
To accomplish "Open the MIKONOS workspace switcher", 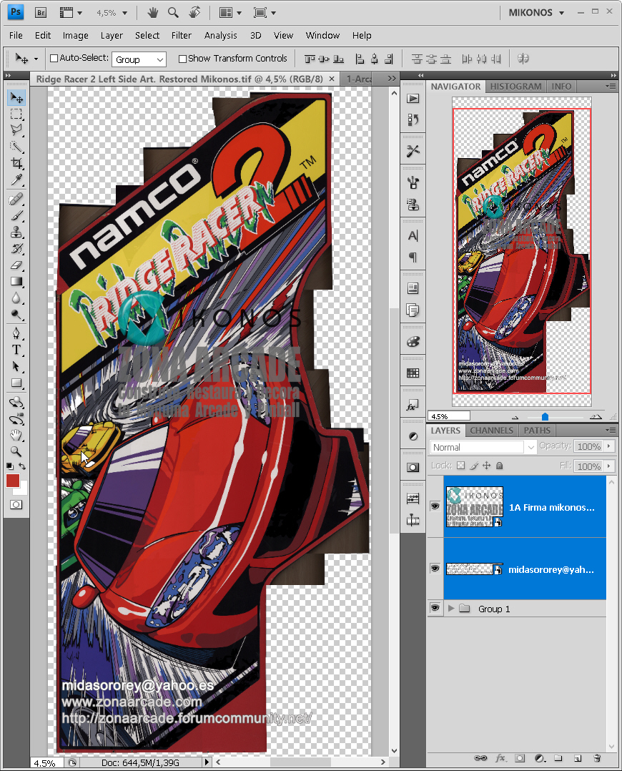I will tap(536, 13).
